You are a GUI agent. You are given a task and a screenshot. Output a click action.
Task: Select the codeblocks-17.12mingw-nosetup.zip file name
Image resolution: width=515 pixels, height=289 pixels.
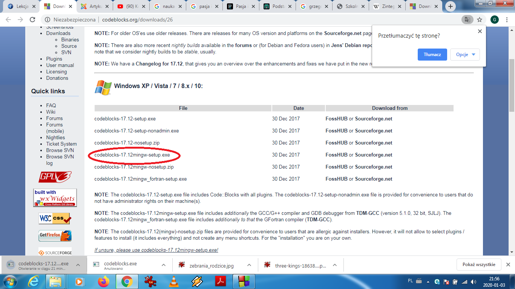[134, 167]
